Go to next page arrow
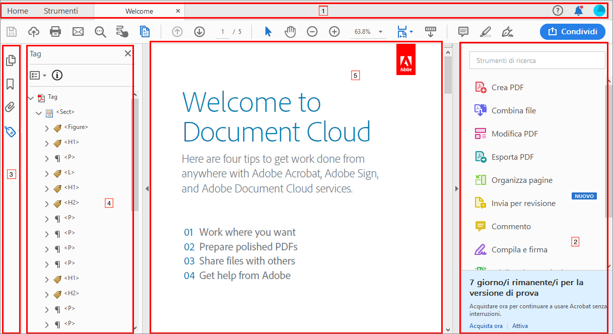 199,32
